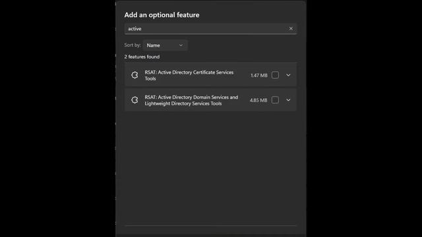Click the "2 features found" label
Image resolution: width=422 pixels, height=237 pixels.
point(142,57)
